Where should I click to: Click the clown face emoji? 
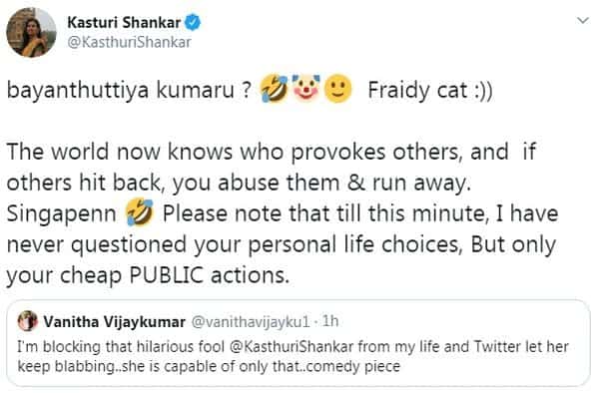(305, 88)
